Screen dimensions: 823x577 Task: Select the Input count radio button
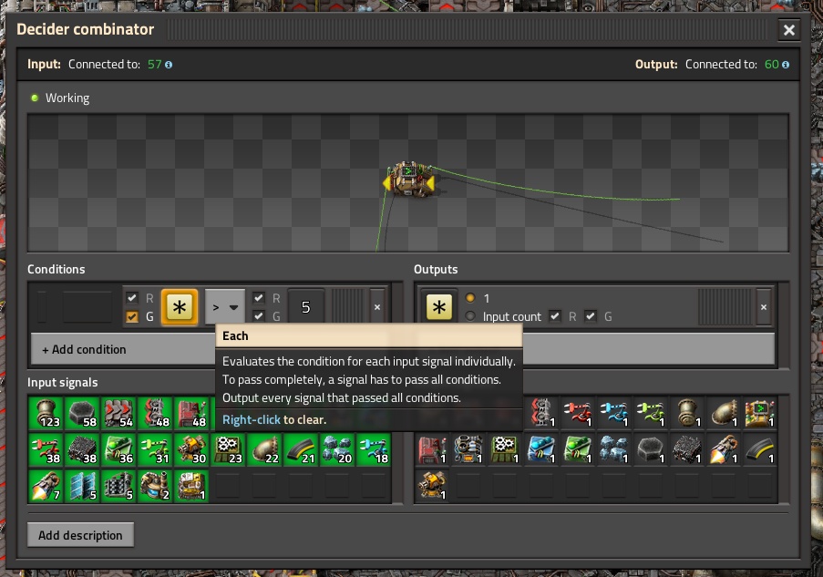click(470, 316)
